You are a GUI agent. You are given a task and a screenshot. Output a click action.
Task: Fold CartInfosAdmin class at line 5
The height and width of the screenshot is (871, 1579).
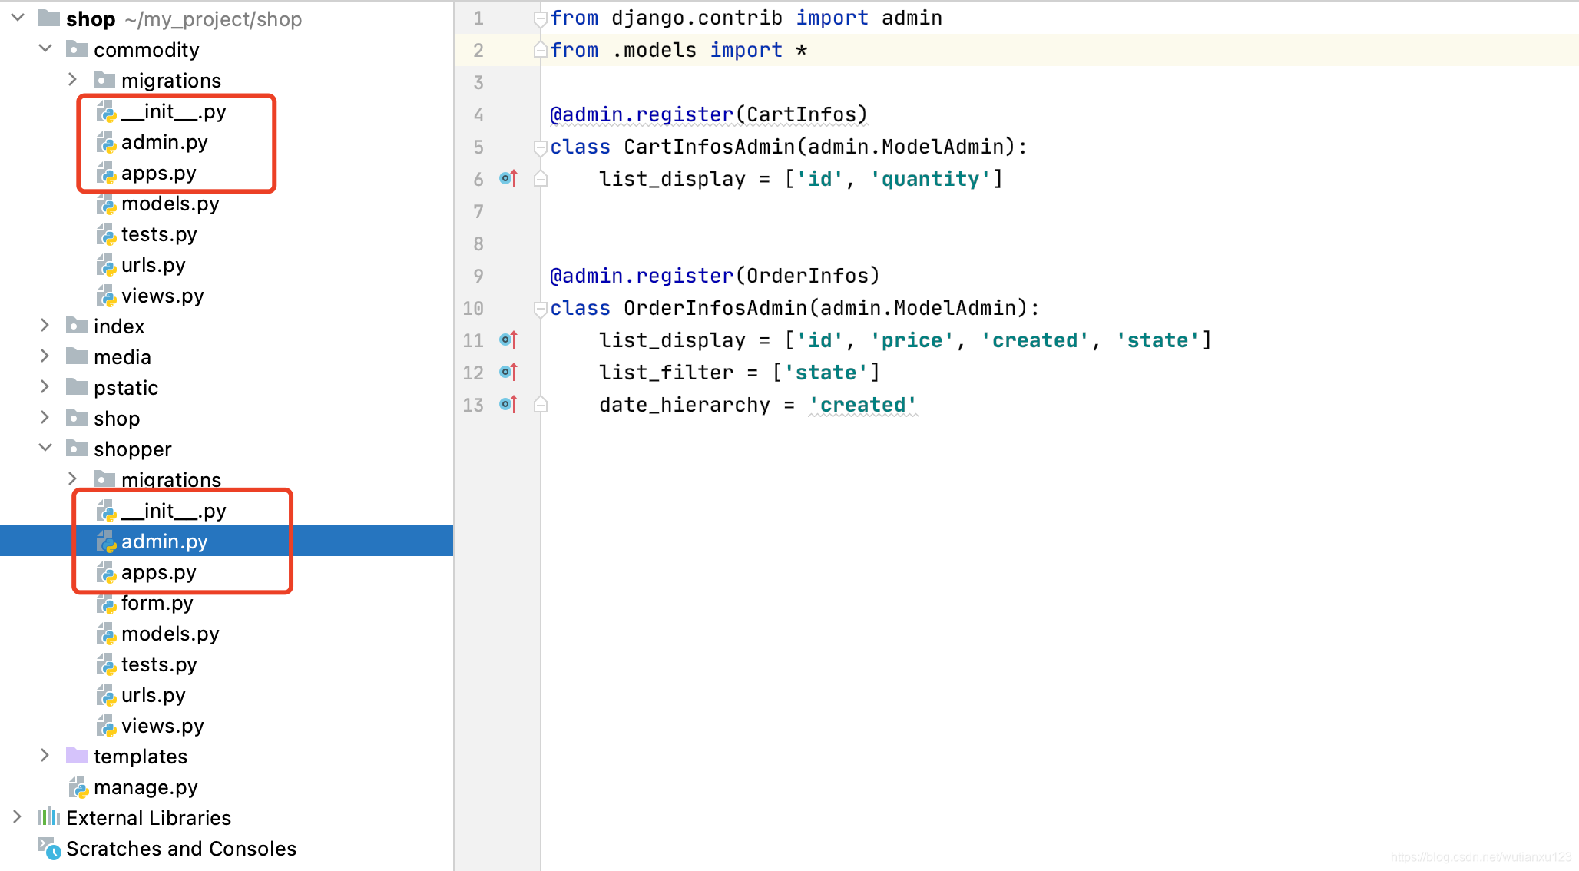click(541, 147)
